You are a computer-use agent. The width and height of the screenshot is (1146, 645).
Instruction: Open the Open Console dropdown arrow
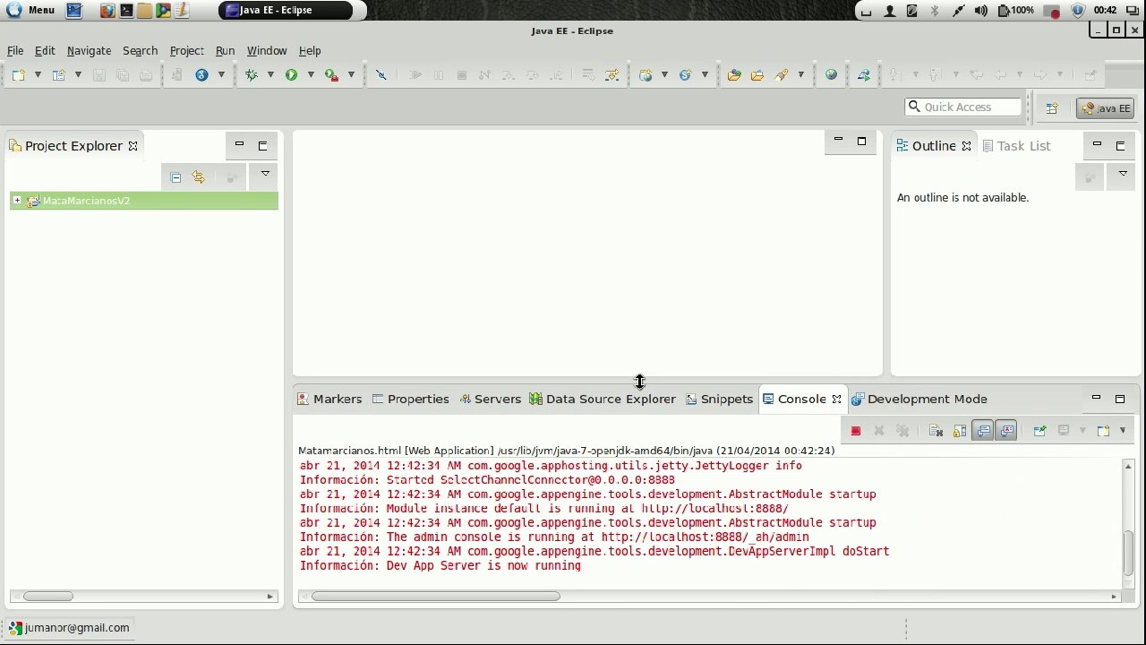coord(1123,431)
